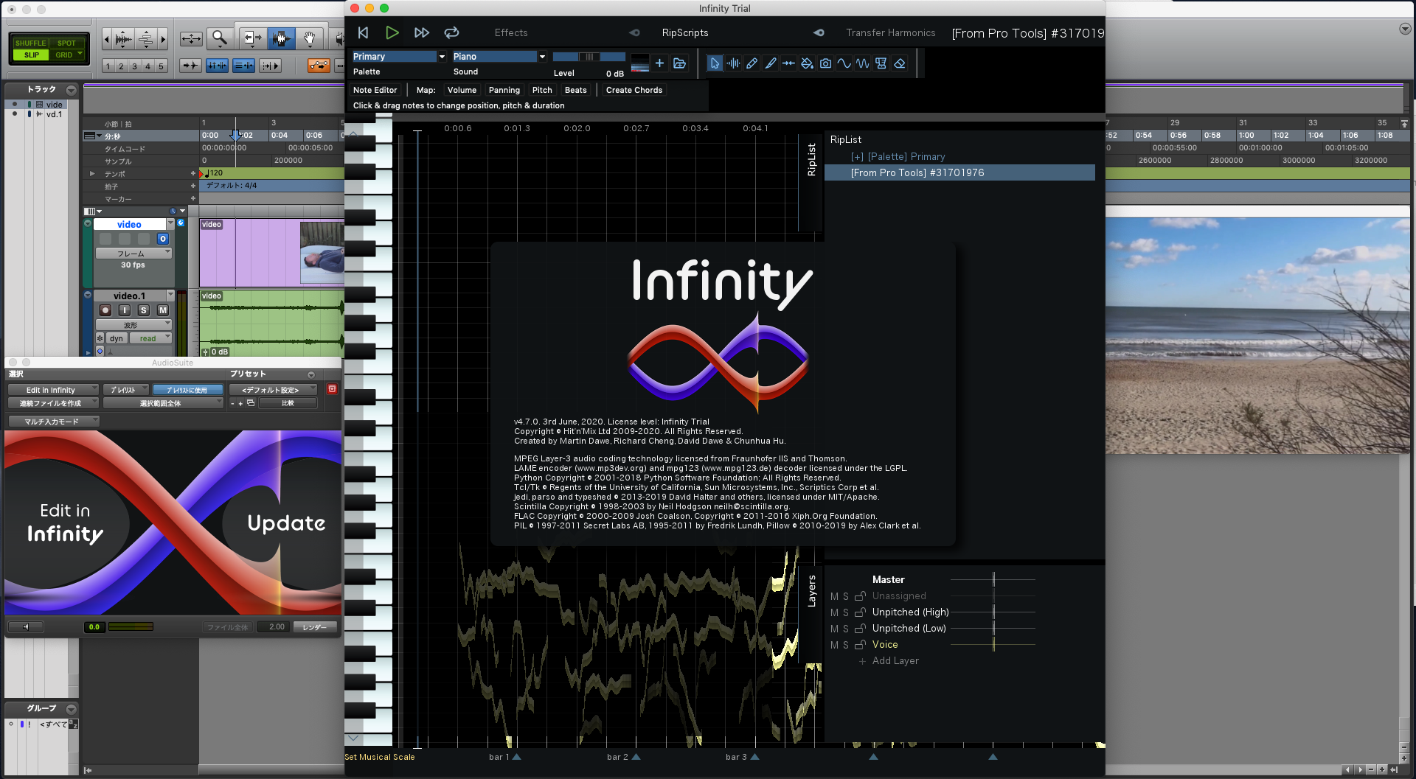
Task: Select the Volume map button
Action: (x=462, y=90)
